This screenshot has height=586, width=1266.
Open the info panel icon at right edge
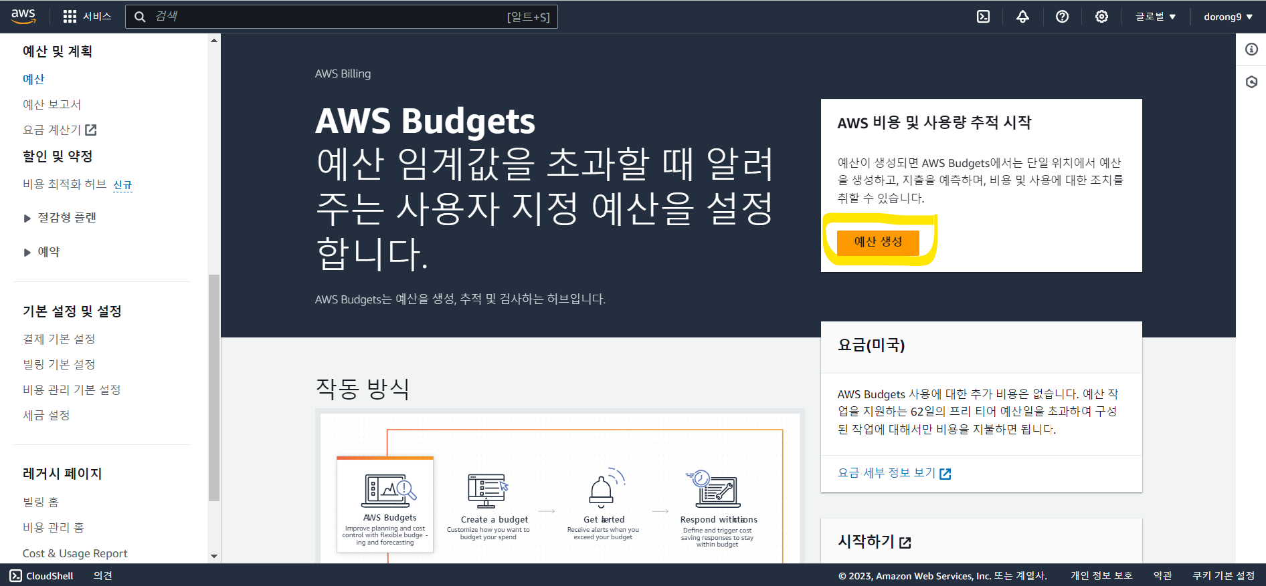click(1251, 49)
